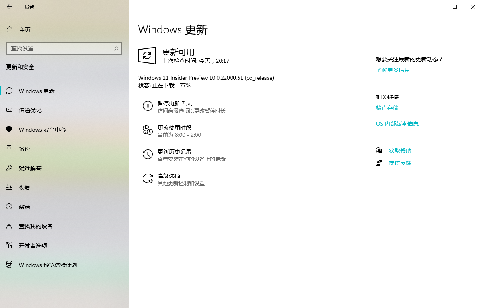Open Windows 预览体验计划 page

click(64, 265)
